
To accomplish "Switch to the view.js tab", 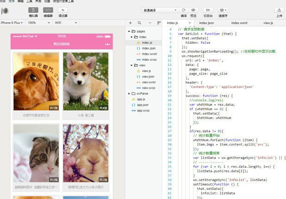I will click(x=268, y=22).
